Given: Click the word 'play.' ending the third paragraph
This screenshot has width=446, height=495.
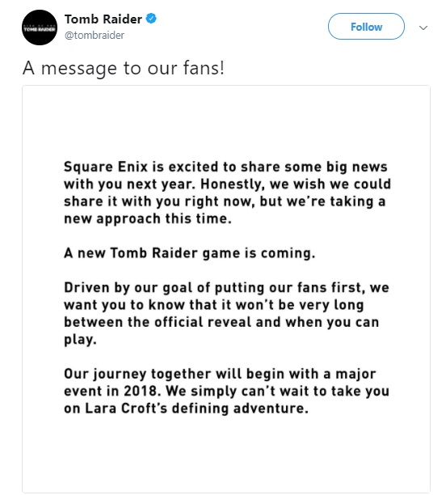Looking at the screenshot, I should (x=80, y=340).
